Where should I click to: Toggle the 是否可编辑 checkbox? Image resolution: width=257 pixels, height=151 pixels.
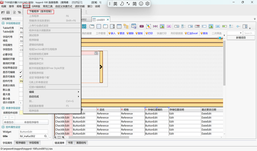tap(21, 72)
